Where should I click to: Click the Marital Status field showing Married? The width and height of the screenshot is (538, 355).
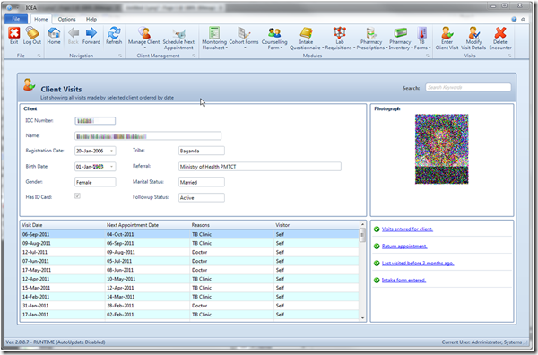202,183
